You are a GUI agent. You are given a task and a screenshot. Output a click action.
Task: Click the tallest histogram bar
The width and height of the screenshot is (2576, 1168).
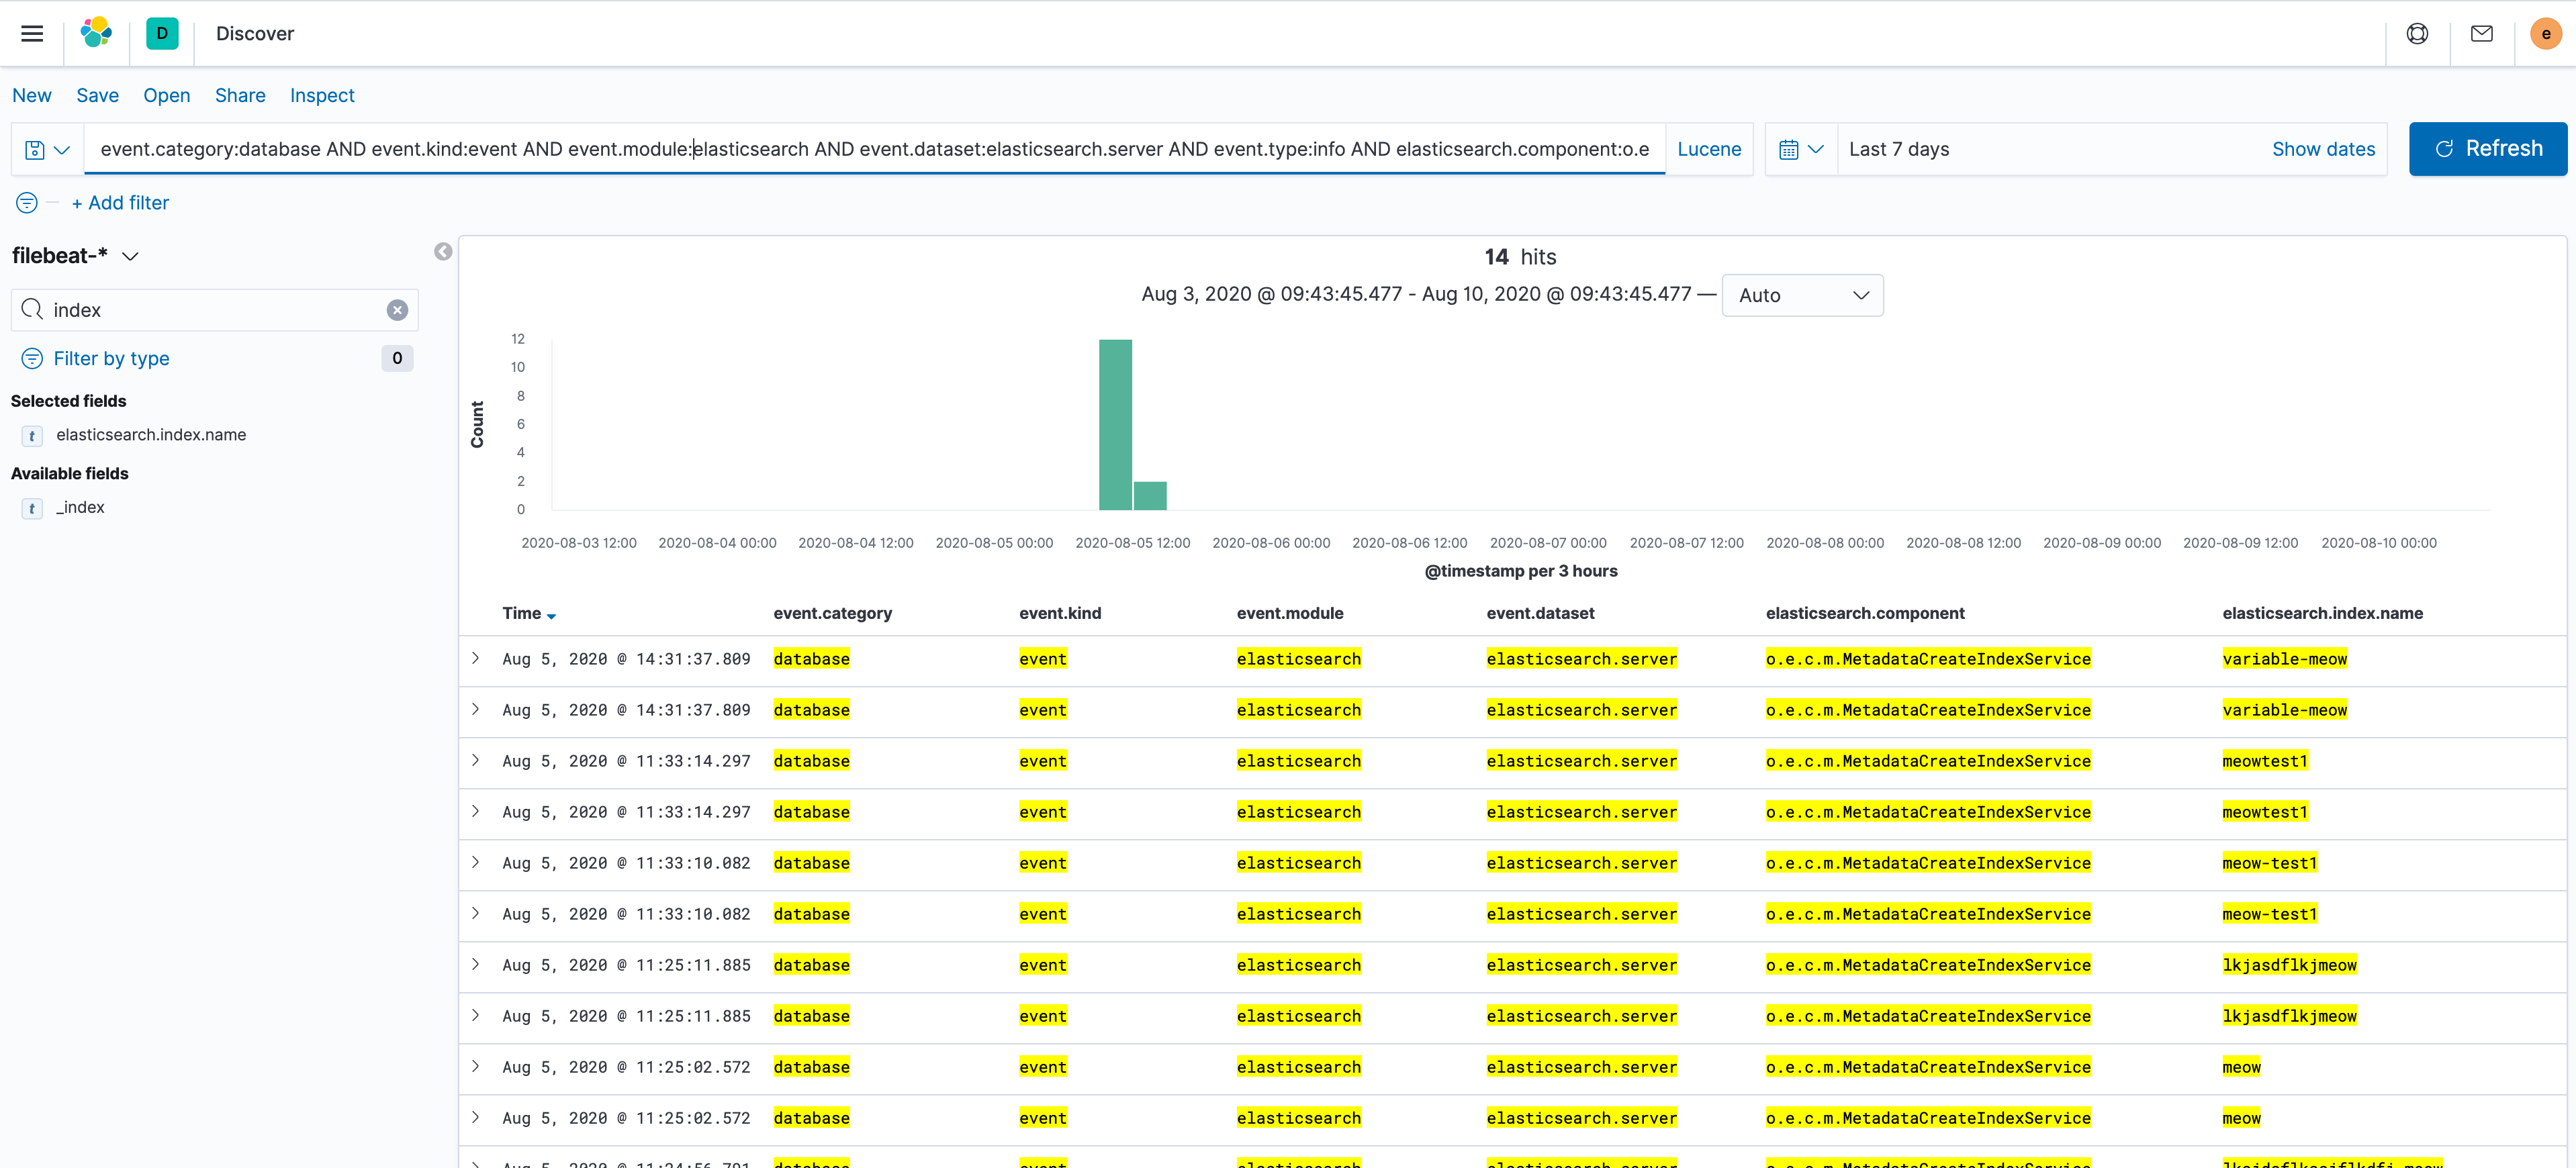point(1115,424)
